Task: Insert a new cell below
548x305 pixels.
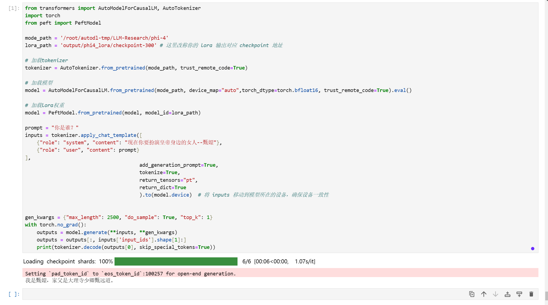Action: tap(519, 294)
